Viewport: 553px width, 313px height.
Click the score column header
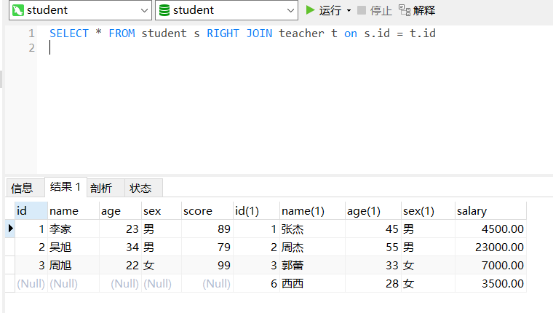206,210
